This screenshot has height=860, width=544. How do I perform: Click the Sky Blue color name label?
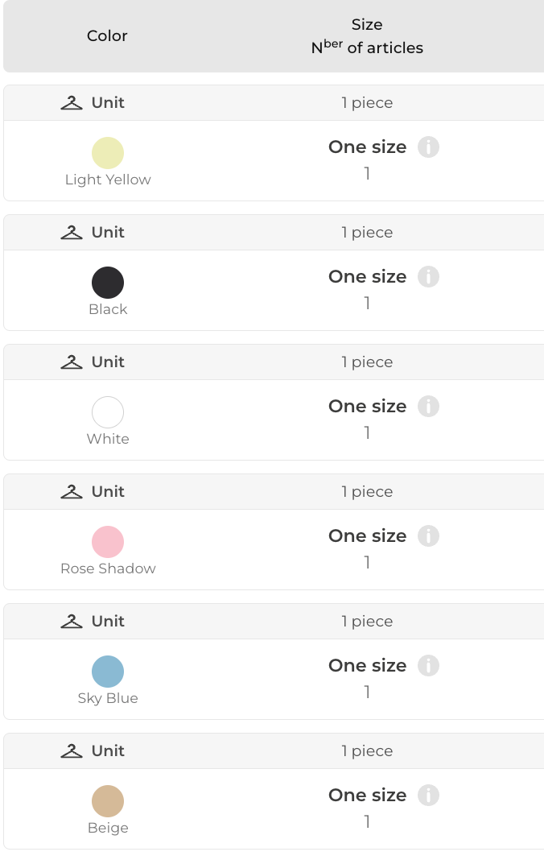click(x=108, y=698)
